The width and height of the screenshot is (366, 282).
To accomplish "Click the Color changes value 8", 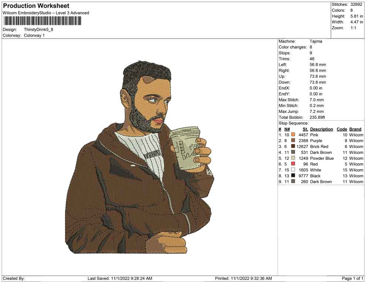I will (311, 47).
